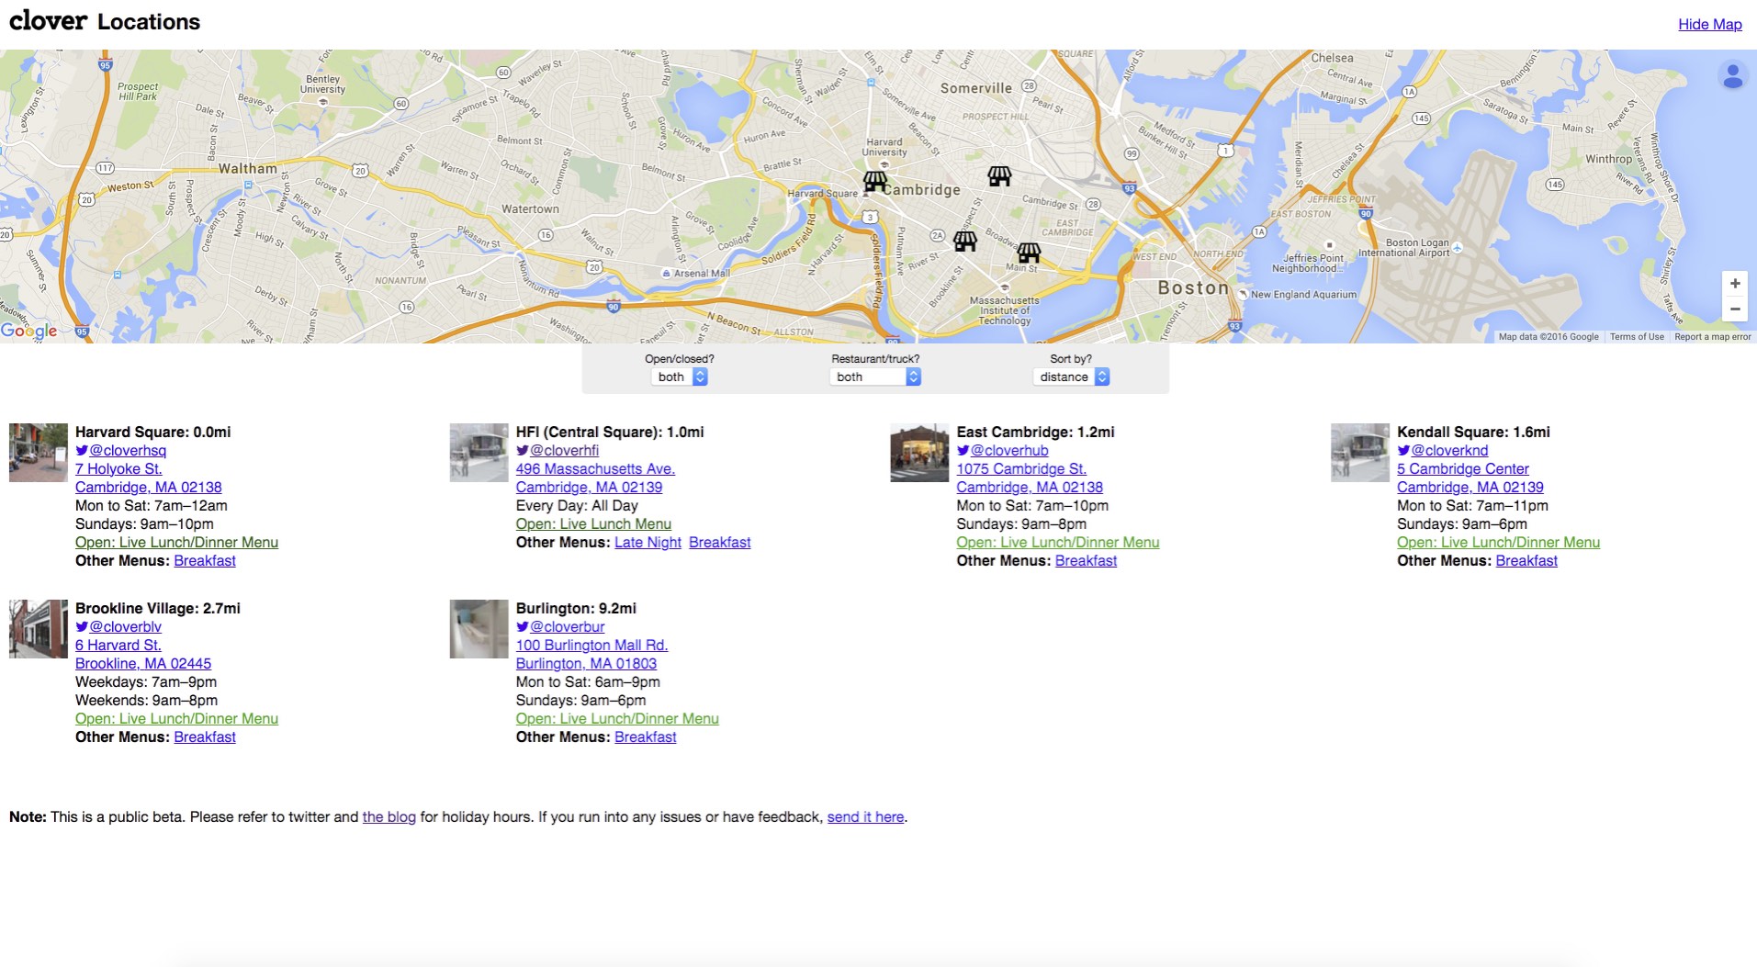Viewport: 1757px width, 967px height.
Task: Click the Google logo on the map
Action: pos(28,331)
